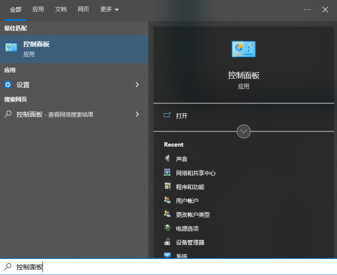Click the open-window icon beside 打开
Image resolution: width=337 pixels, height=275 pixels.
coord(167,115)
